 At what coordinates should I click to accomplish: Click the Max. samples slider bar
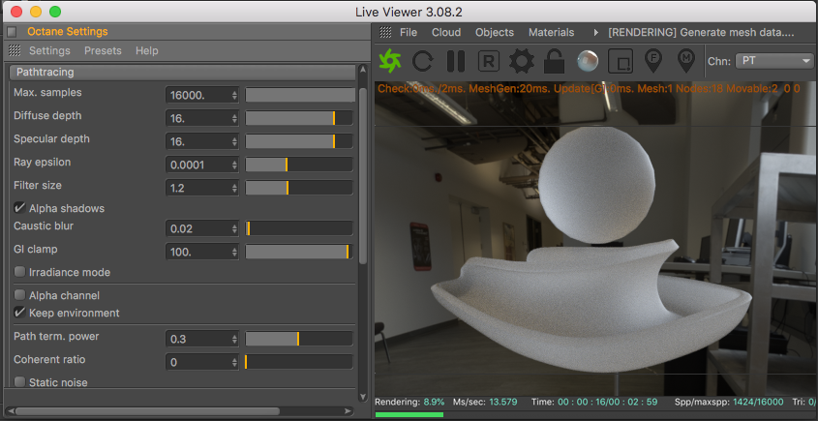coord(300,95)
